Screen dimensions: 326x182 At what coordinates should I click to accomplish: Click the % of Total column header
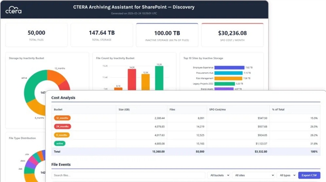[x=278, y=109]
